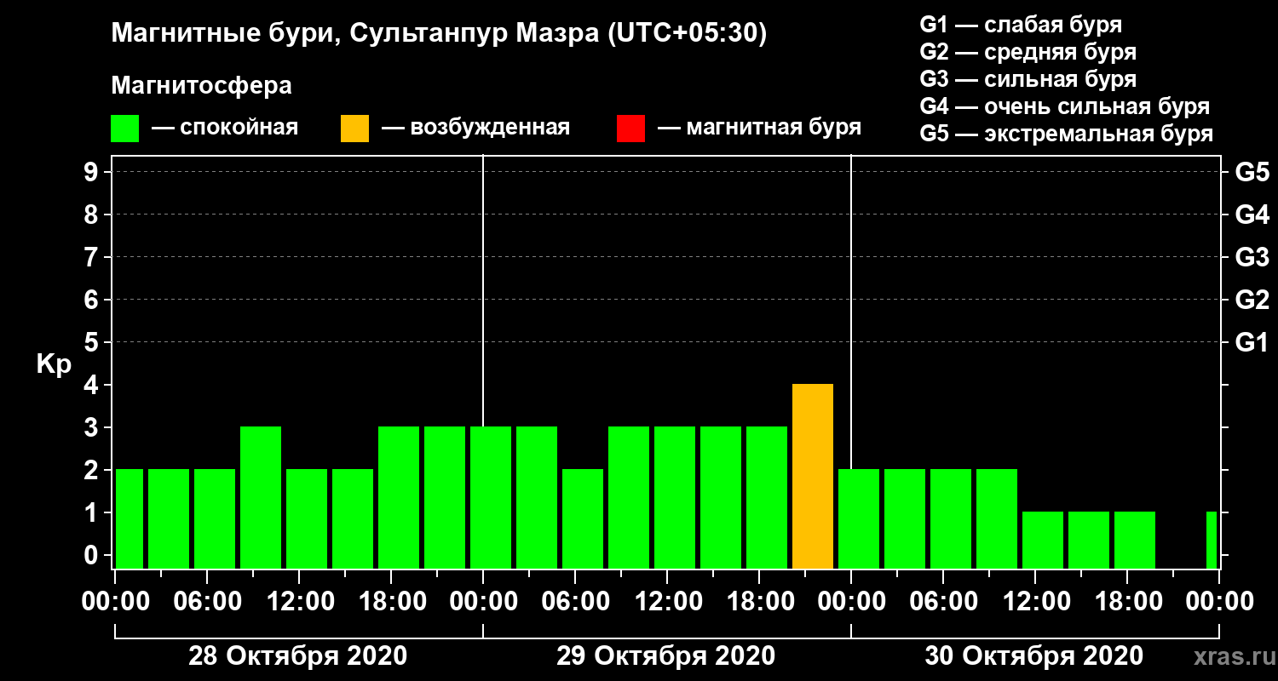Viewport: 1278px width, 681px height.
Task: Click the 'G1 — слабая буря' legend line
Action: click(1021, 24)
